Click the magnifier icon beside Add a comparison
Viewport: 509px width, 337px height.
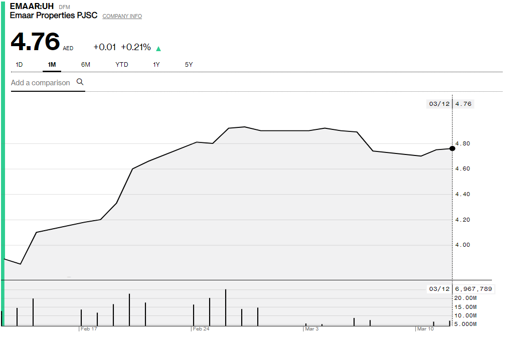click(x=80, y=82)
